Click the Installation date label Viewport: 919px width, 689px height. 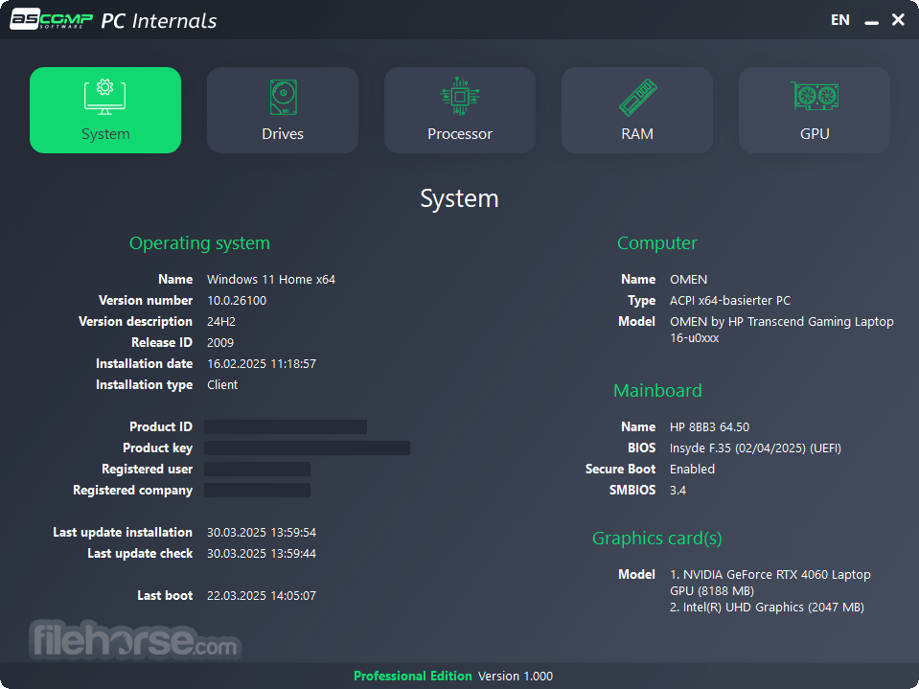pos(144,364)
